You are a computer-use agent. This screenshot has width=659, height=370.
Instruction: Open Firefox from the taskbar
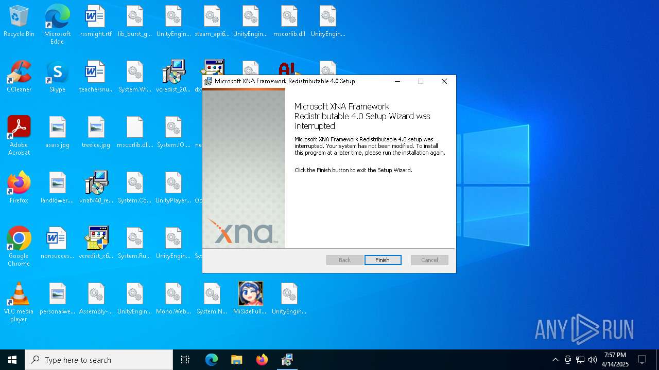(262, 360)
